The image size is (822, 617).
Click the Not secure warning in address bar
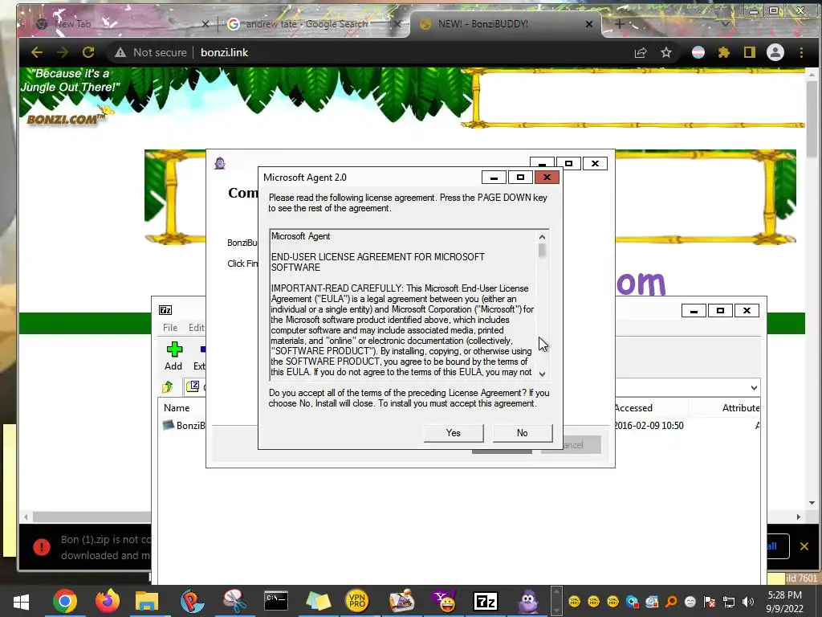151,52
